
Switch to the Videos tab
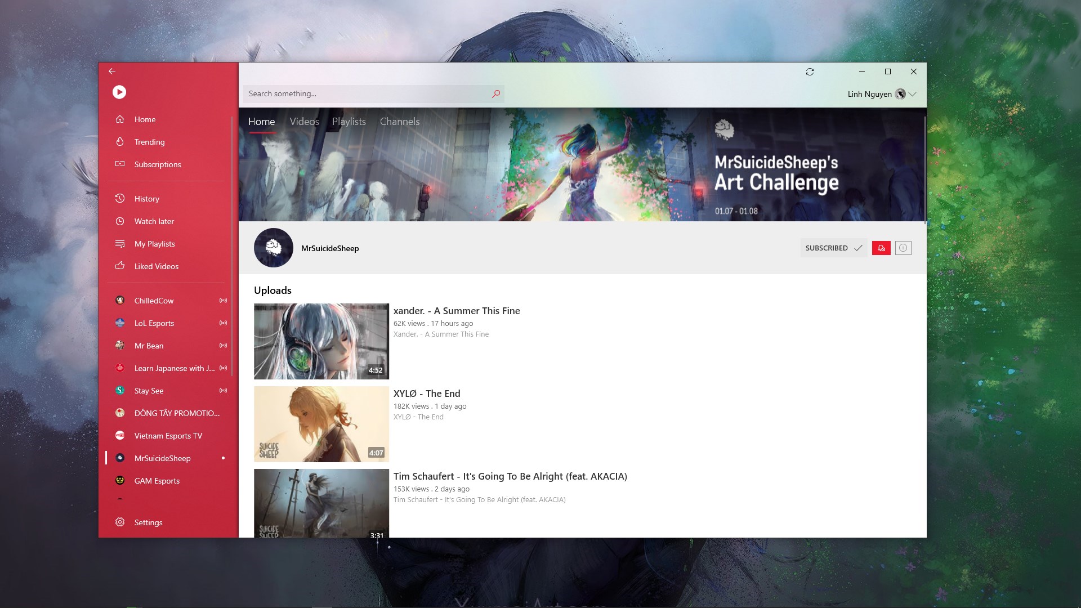tap(304, 122)
